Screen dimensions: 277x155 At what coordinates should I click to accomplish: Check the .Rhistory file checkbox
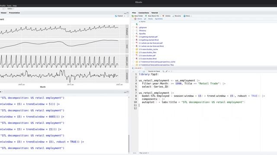(133, 31)
